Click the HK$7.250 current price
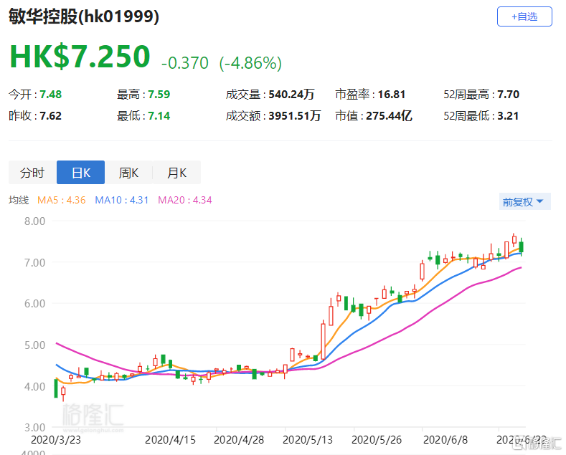Screen dimensions: 566x455 click(x=80, y=57)
